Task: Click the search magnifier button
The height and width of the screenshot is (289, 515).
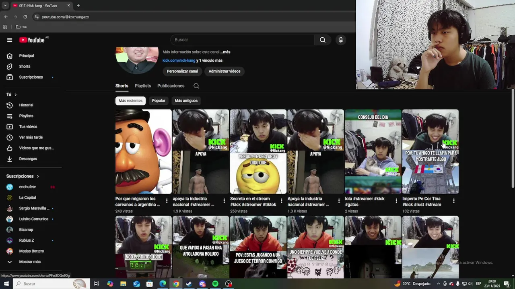Action: click(323, 40)
